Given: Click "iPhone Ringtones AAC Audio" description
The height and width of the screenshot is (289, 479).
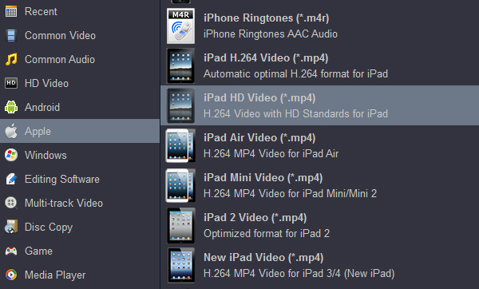Looking at the screenshot, I should 271,34.
